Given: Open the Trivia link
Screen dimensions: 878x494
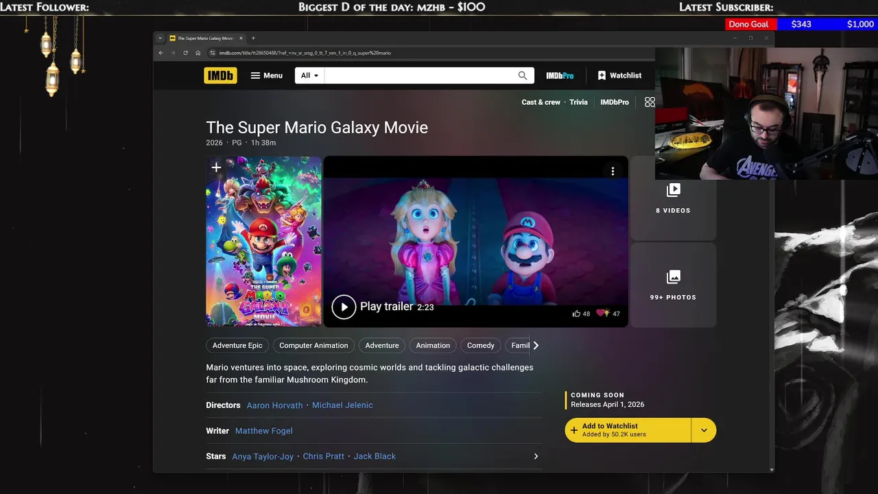Looking at the screenshot, I should click(578, 102).
